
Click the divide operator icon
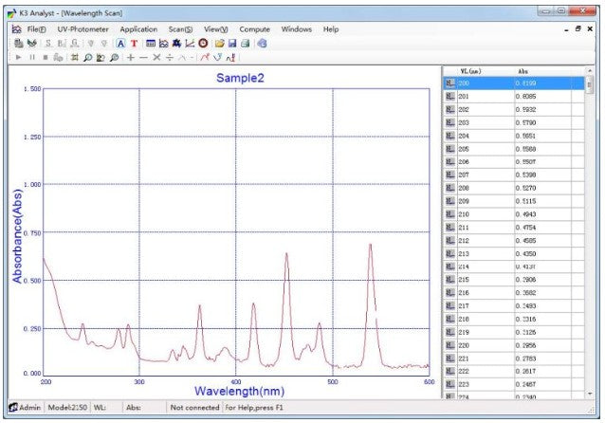[x=170, y=58]
